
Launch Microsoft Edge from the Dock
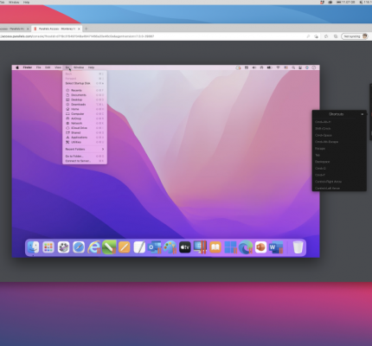pyautogui.click(x=246, y=247)
